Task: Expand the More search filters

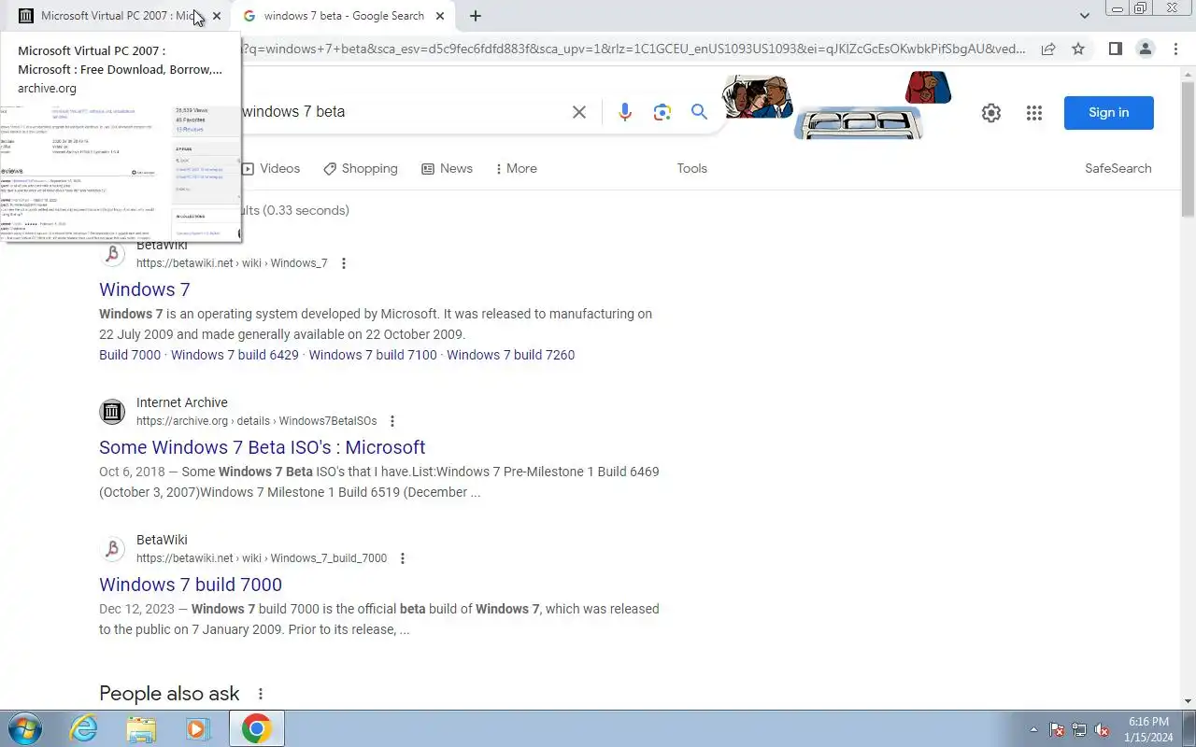Action: pos(516,168)
